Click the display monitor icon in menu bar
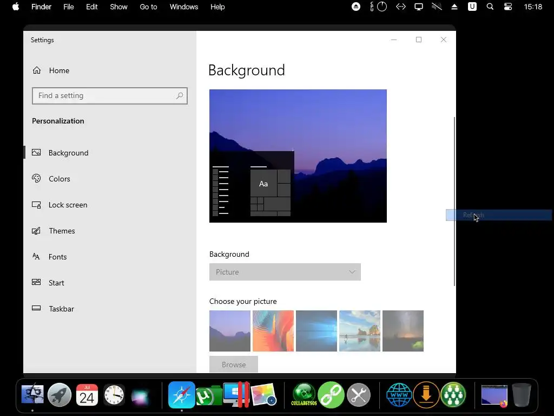 (419, 6)
